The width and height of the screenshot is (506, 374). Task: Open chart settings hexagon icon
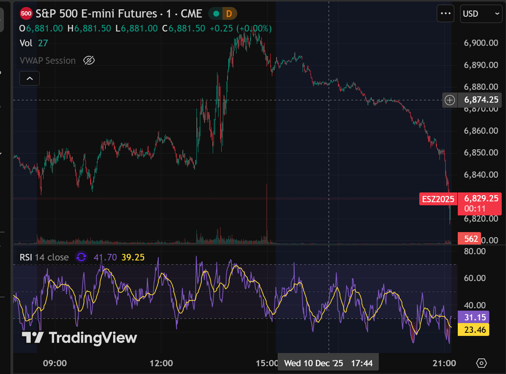(481, 363)
